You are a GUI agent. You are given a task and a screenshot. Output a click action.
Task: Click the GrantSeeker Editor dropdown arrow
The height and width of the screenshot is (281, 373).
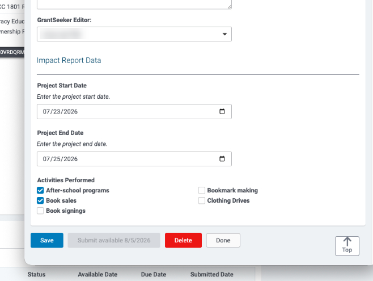pyautogui.click(x=224, y=34)
